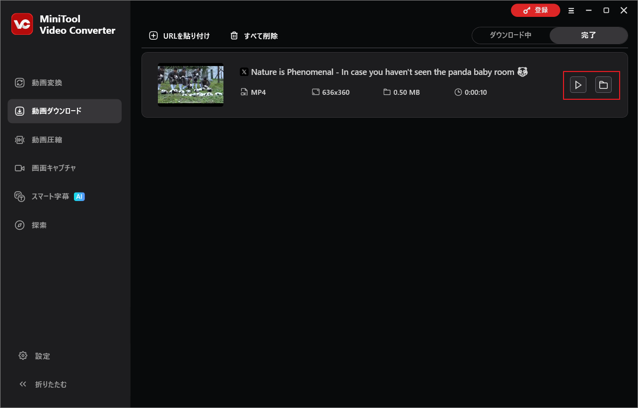This screenshot has height=408, width=638.
Task: Switch to the 完了 tab
Action: pos(588,35)
